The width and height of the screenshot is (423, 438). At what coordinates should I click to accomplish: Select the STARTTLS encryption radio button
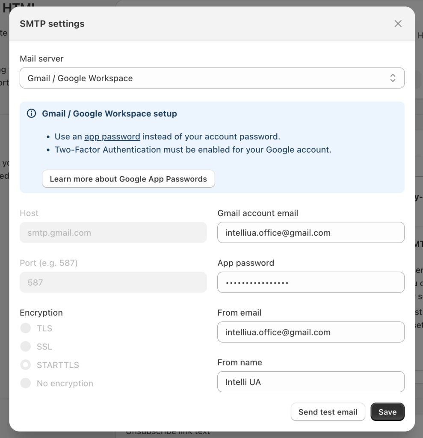pyautogui.click(x=25, y=365)
